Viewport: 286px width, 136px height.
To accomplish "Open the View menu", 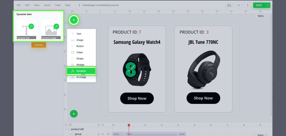I will [x=37, y=5].
